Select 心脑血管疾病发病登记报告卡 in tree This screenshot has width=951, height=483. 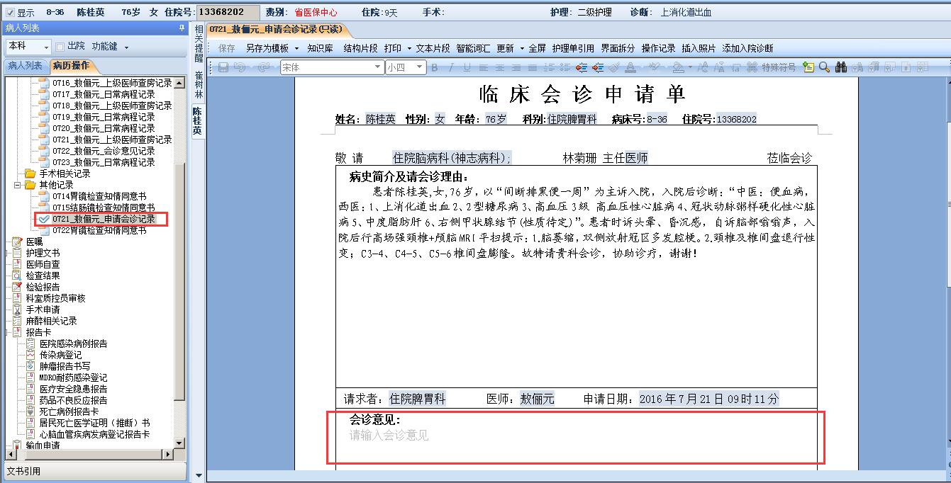[x=94, y=434]
